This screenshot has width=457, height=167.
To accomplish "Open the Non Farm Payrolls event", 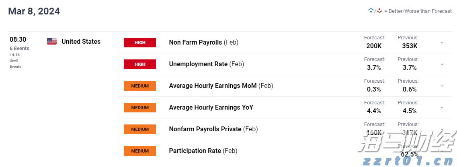I will 195,42.
